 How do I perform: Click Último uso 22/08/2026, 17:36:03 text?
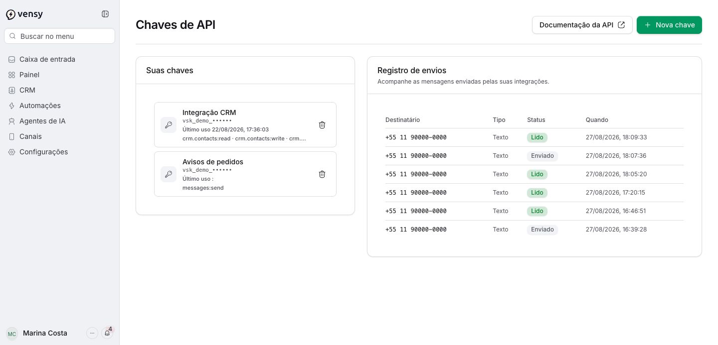(x=225, y=129)
